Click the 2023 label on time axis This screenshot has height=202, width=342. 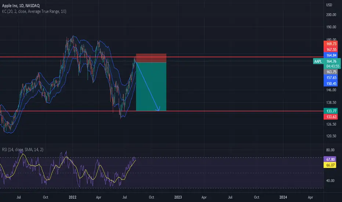tap(178, 197)
